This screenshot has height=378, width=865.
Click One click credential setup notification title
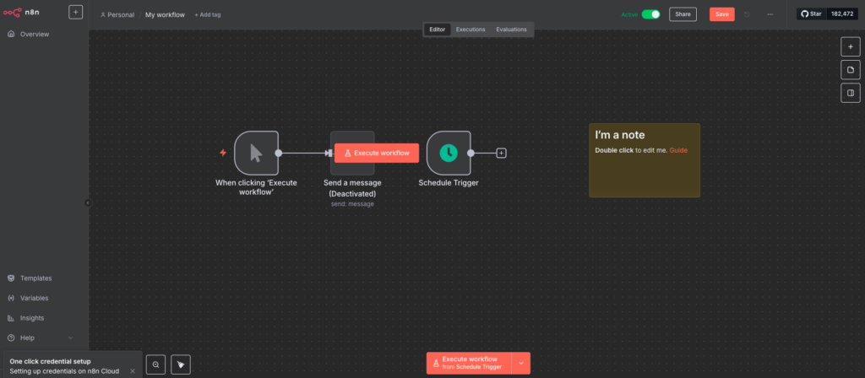[x=50, y=361]
